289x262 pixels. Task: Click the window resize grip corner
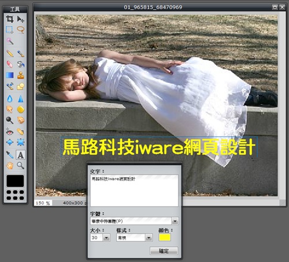pyautogui.click(x=283, y=202)
